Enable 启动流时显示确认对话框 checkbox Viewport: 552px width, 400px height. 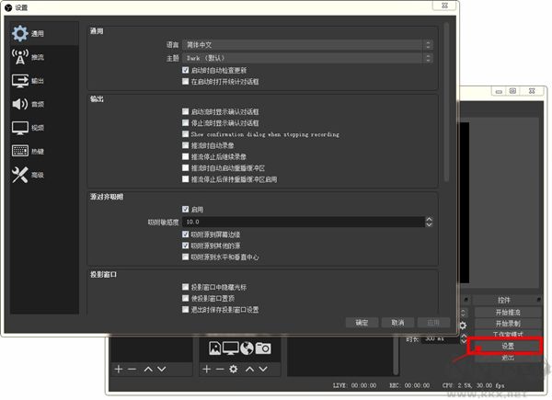pyautogui.click(x=186, y=111)
